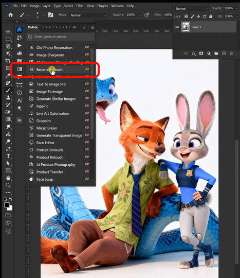Open the Filter menu
Screen dimensions: 240x278
(80, 6)
